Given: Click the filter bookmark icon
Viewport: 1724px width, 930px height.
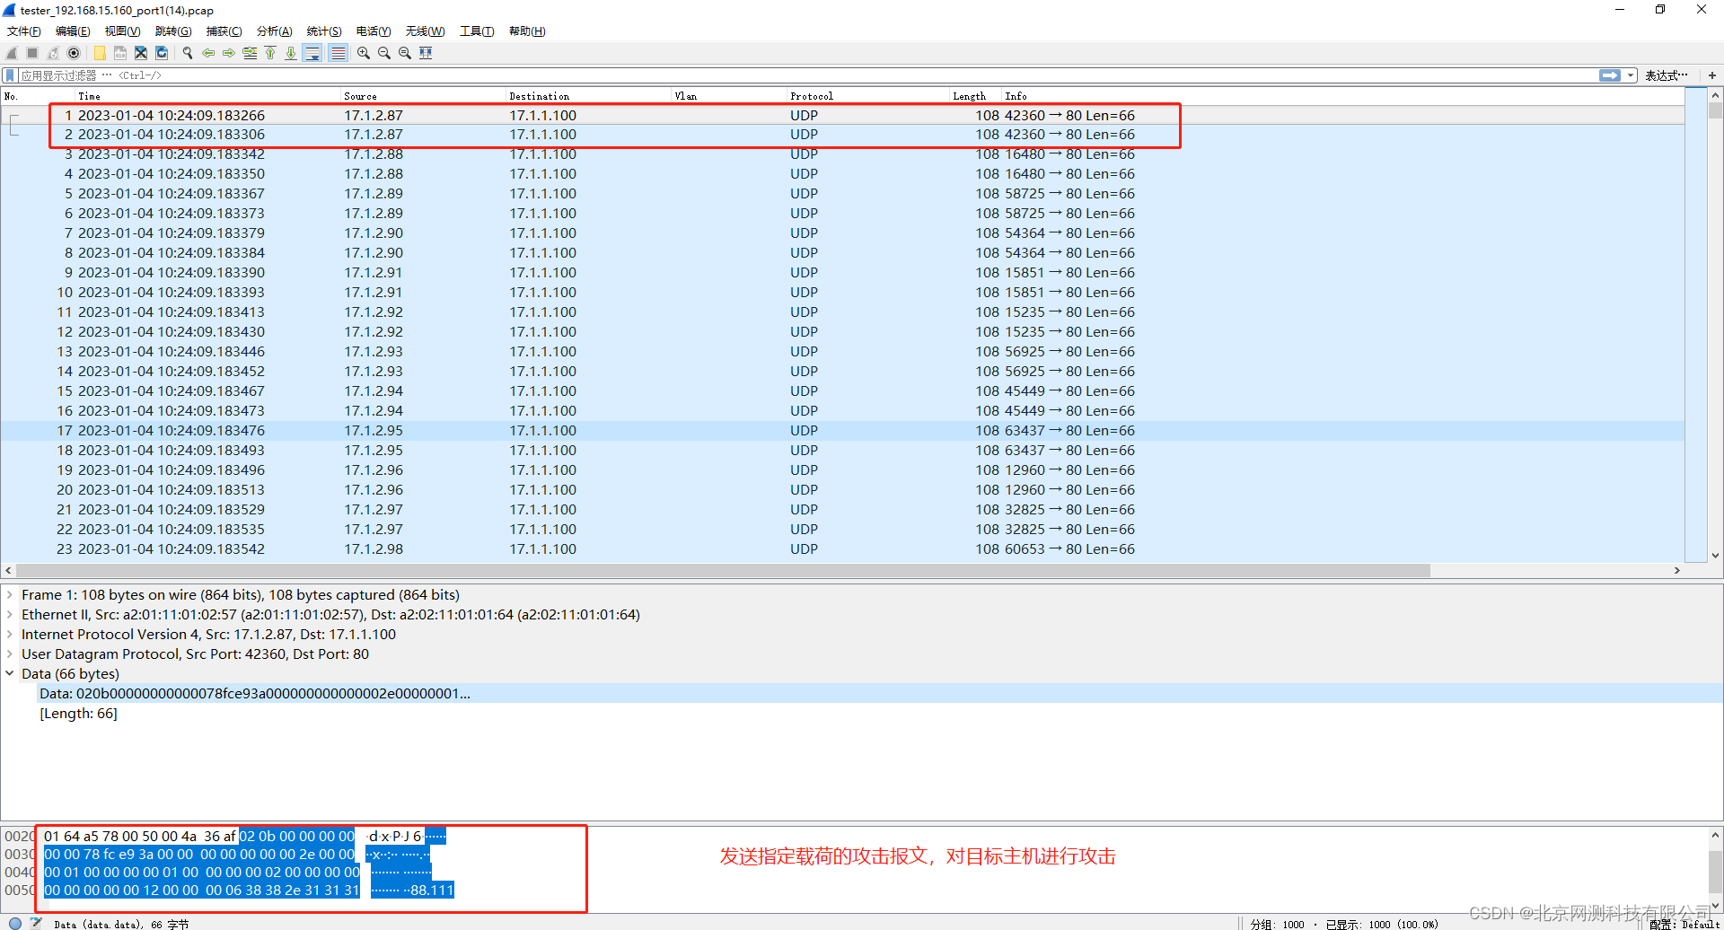Looking at the screenshot, I should click(10, 75).
